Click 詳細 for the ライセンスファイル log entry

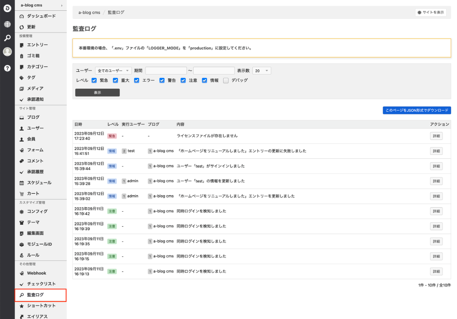(436, 136)
